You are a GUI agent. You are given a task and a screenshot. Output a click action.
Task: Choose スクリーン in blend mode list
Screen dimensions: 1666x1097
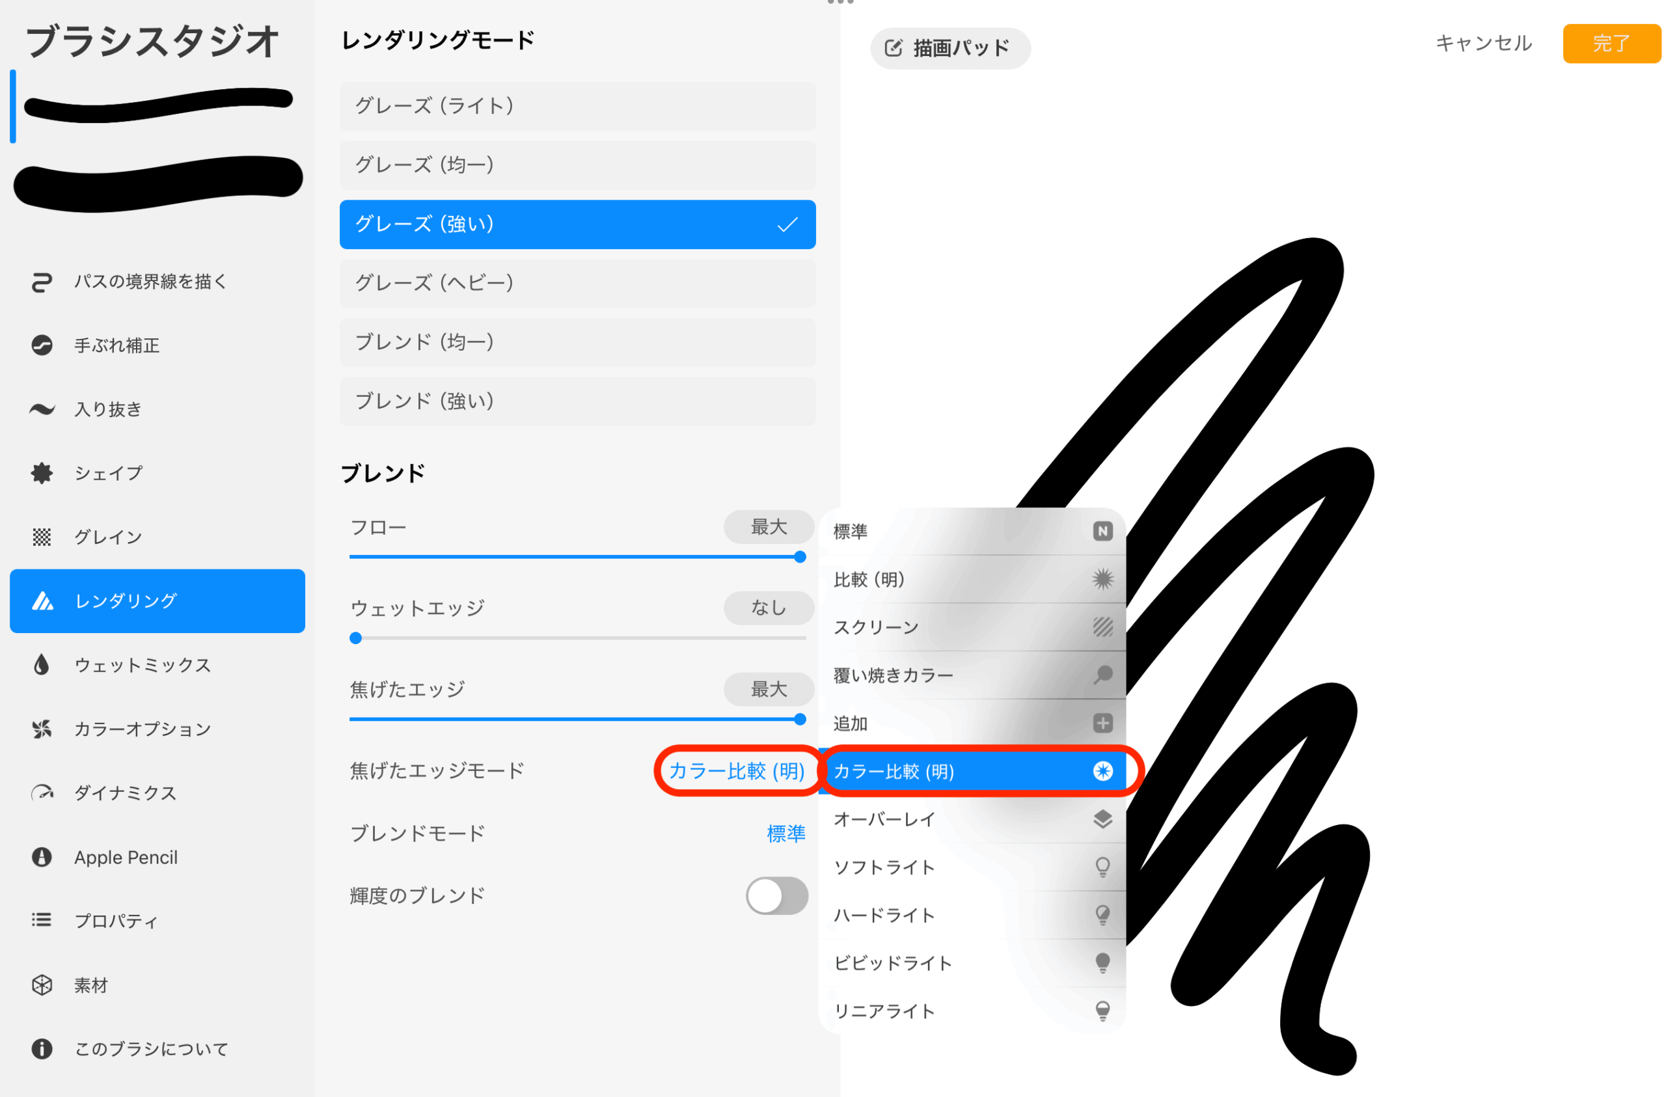point(972,627)
